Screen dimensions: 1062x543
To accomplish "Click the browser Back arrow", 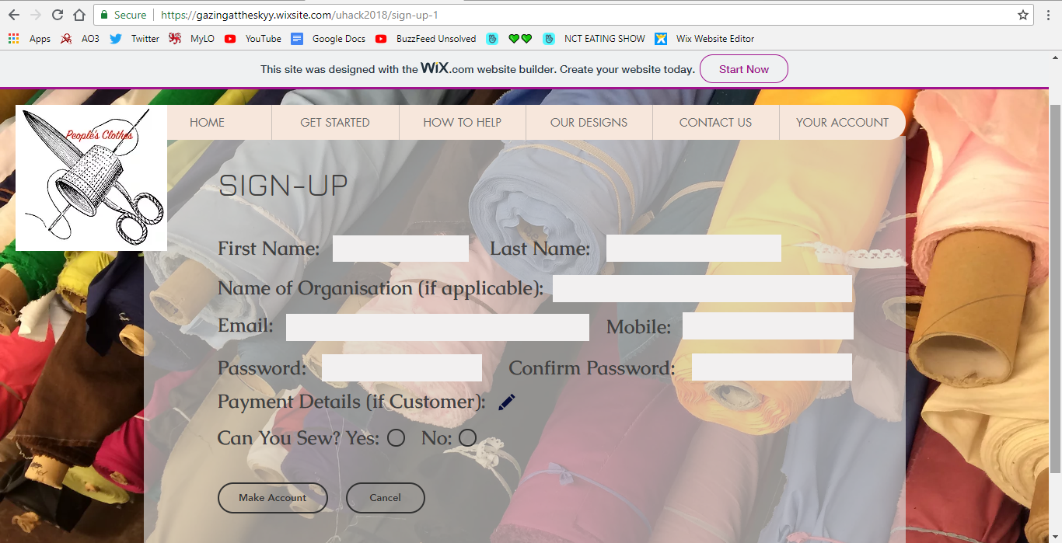I will coord(13,15).
